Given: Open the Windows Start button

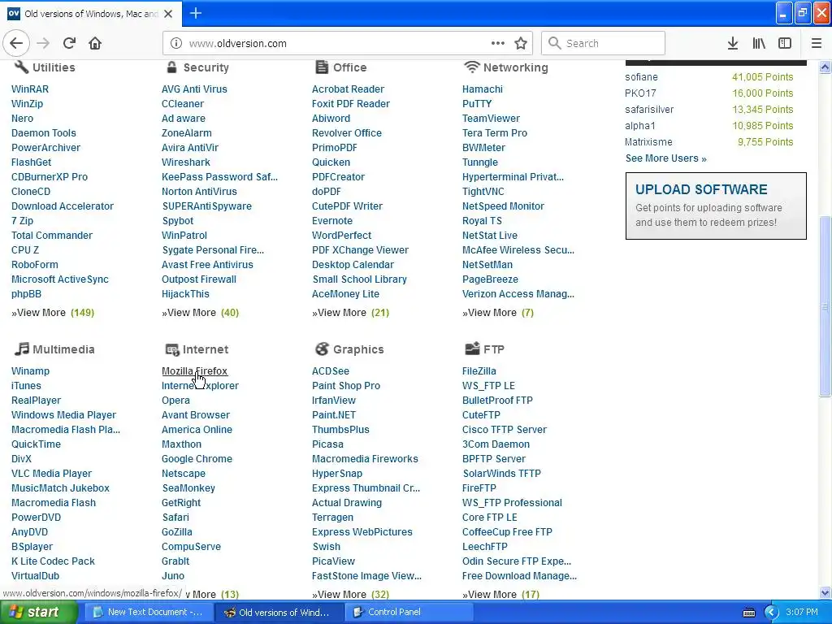Looking at the screenshot, I should [x=39, y=613].
